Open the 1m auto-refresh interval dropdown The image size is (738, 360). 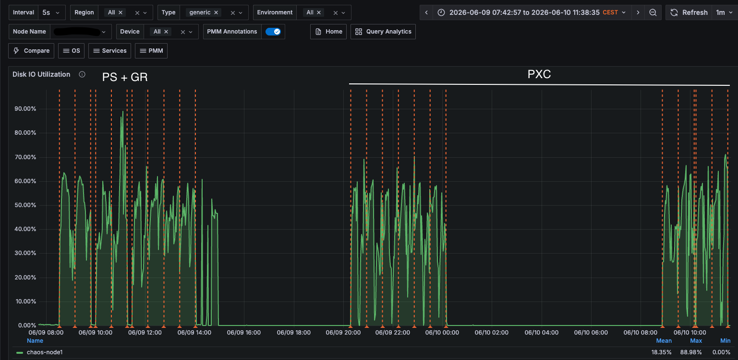click(724, 12)
